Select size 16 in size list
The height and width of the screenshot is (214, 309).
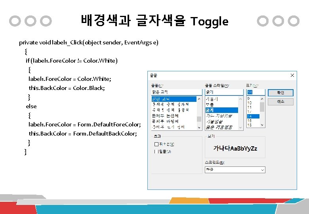click(x=253, y=120)
